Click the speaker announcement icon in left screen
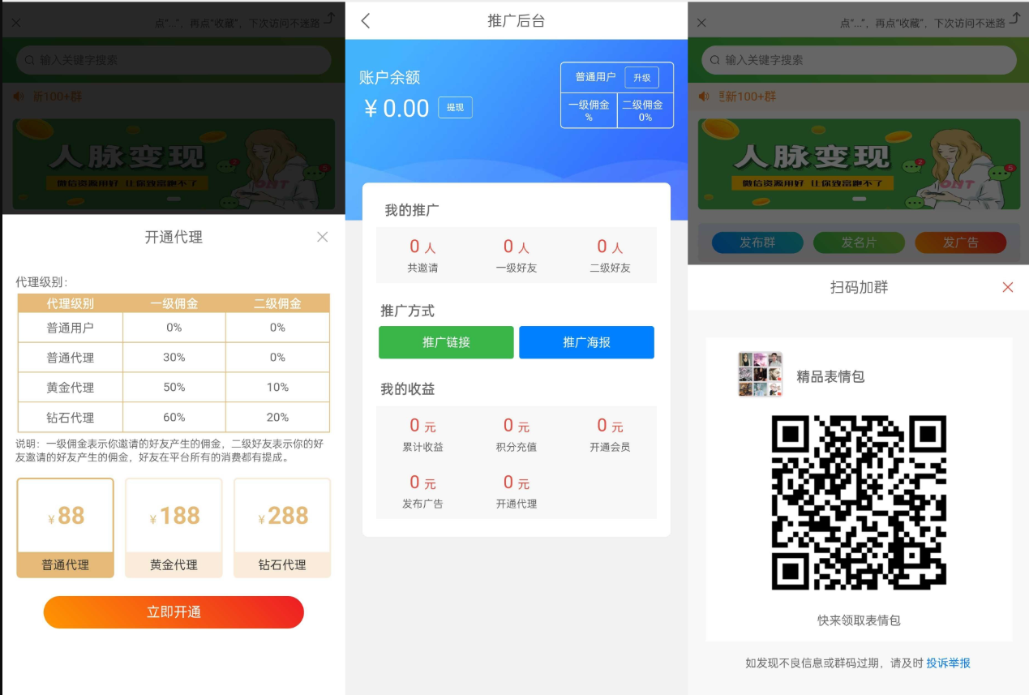The width and height of the screenshot is (1029, 695). tap(18, 97)
